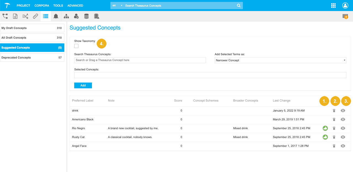This screenshot has height=172, width=353.
Task: Click the apps grid icon in header
Action: pos(333,6)
